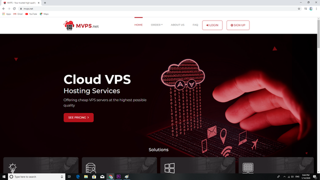Open Microsoft Store from the taskbar
This screenshot has height=180, width=320.
click(x=94, y=176)
